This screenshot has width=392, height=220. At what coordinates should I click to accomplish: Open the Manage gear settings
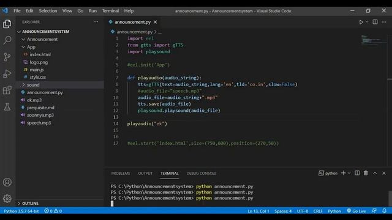click(7, 199)
